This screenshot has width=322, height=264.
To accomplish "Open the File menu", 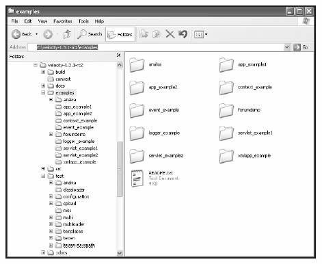I will (x=14, y=21).
